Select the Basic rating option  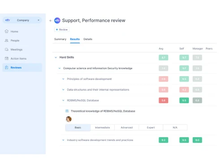coord(78,128)
